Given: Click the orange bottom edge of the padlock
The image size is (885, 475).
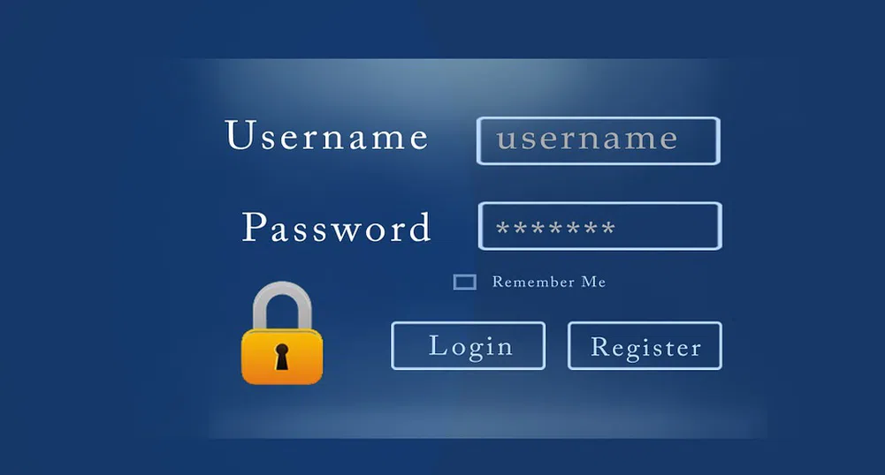Looking at the screenshot, I should pos(282,376).
